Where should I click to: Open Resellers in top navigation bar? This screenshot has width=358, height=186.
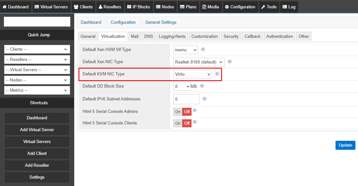110,7
